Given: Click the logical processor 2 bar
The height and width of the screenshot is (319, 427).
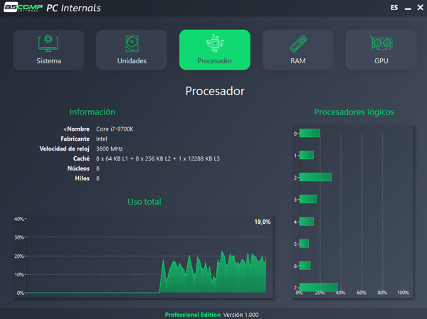Looking at the screenshot, I should coord(315,177).
